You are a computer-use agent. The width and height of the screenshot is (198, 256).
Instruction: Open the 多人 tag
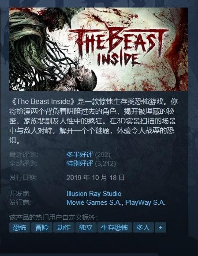tap(143, 227)
